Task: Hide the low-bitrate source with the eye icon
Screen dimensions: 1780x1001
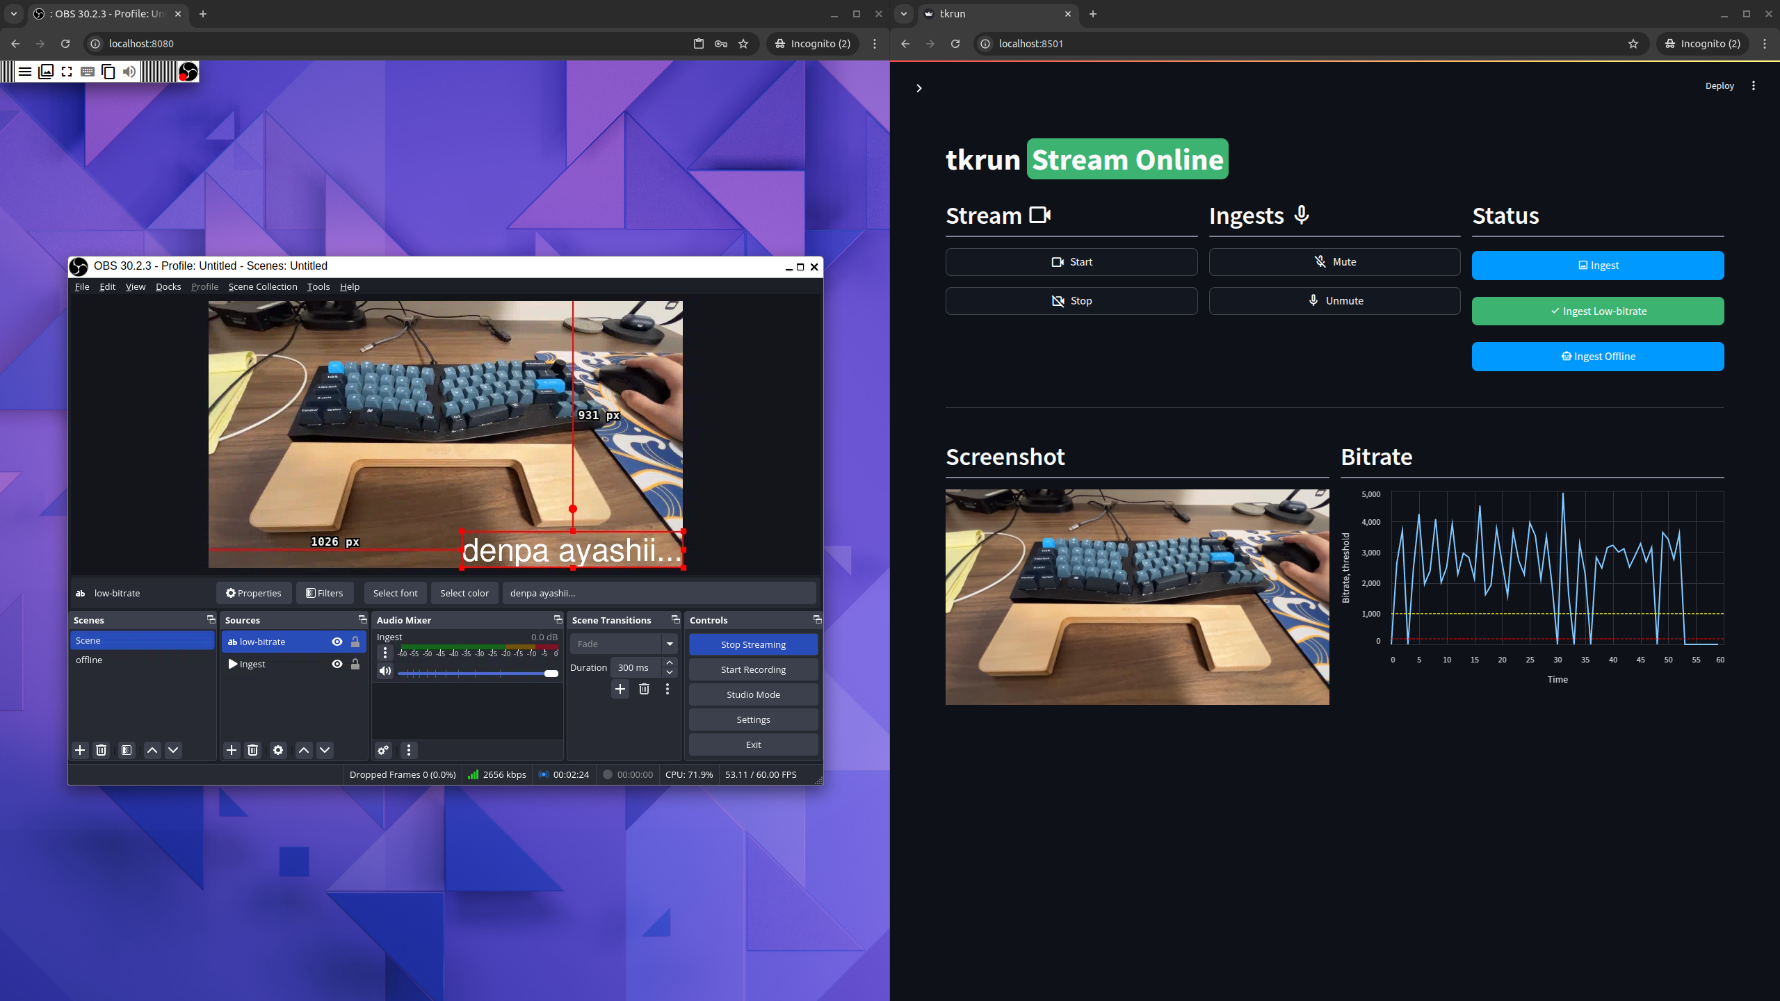Action: tap(337, 642)
